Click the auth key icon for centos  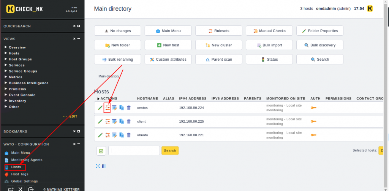click(313, 108)
